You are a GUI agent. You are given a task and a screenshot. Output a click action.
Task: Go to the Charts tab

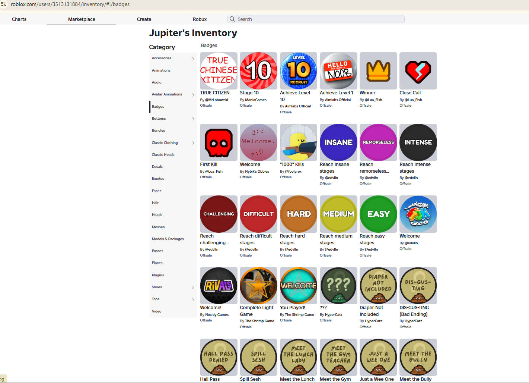[x=19, y=19]
